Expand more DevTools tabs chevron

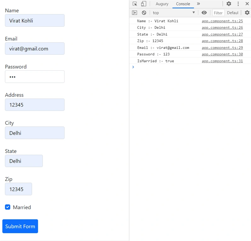click(x=198, y=4)
